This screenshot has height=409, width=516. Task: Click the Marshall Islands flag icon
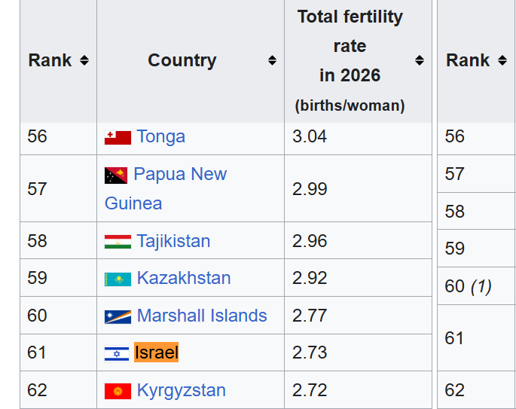118,317
